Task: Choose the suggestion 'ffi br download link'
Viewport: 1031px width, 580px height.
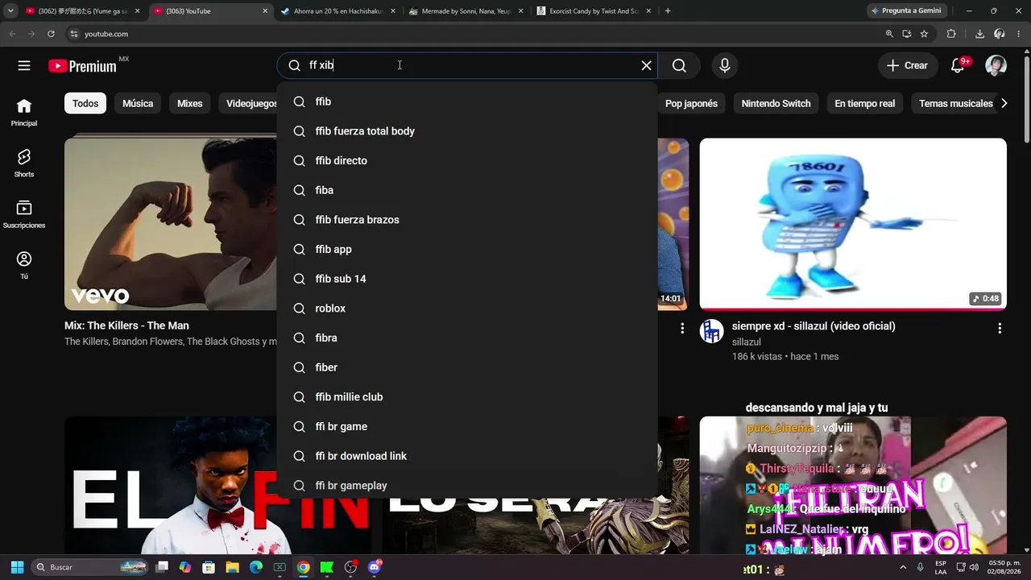Action: click(x=467, y=456)
